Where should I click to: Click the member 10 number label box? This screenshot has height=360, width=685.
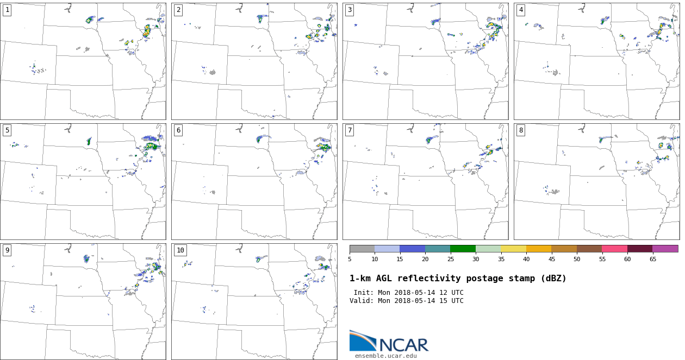(x=180, y=250)
